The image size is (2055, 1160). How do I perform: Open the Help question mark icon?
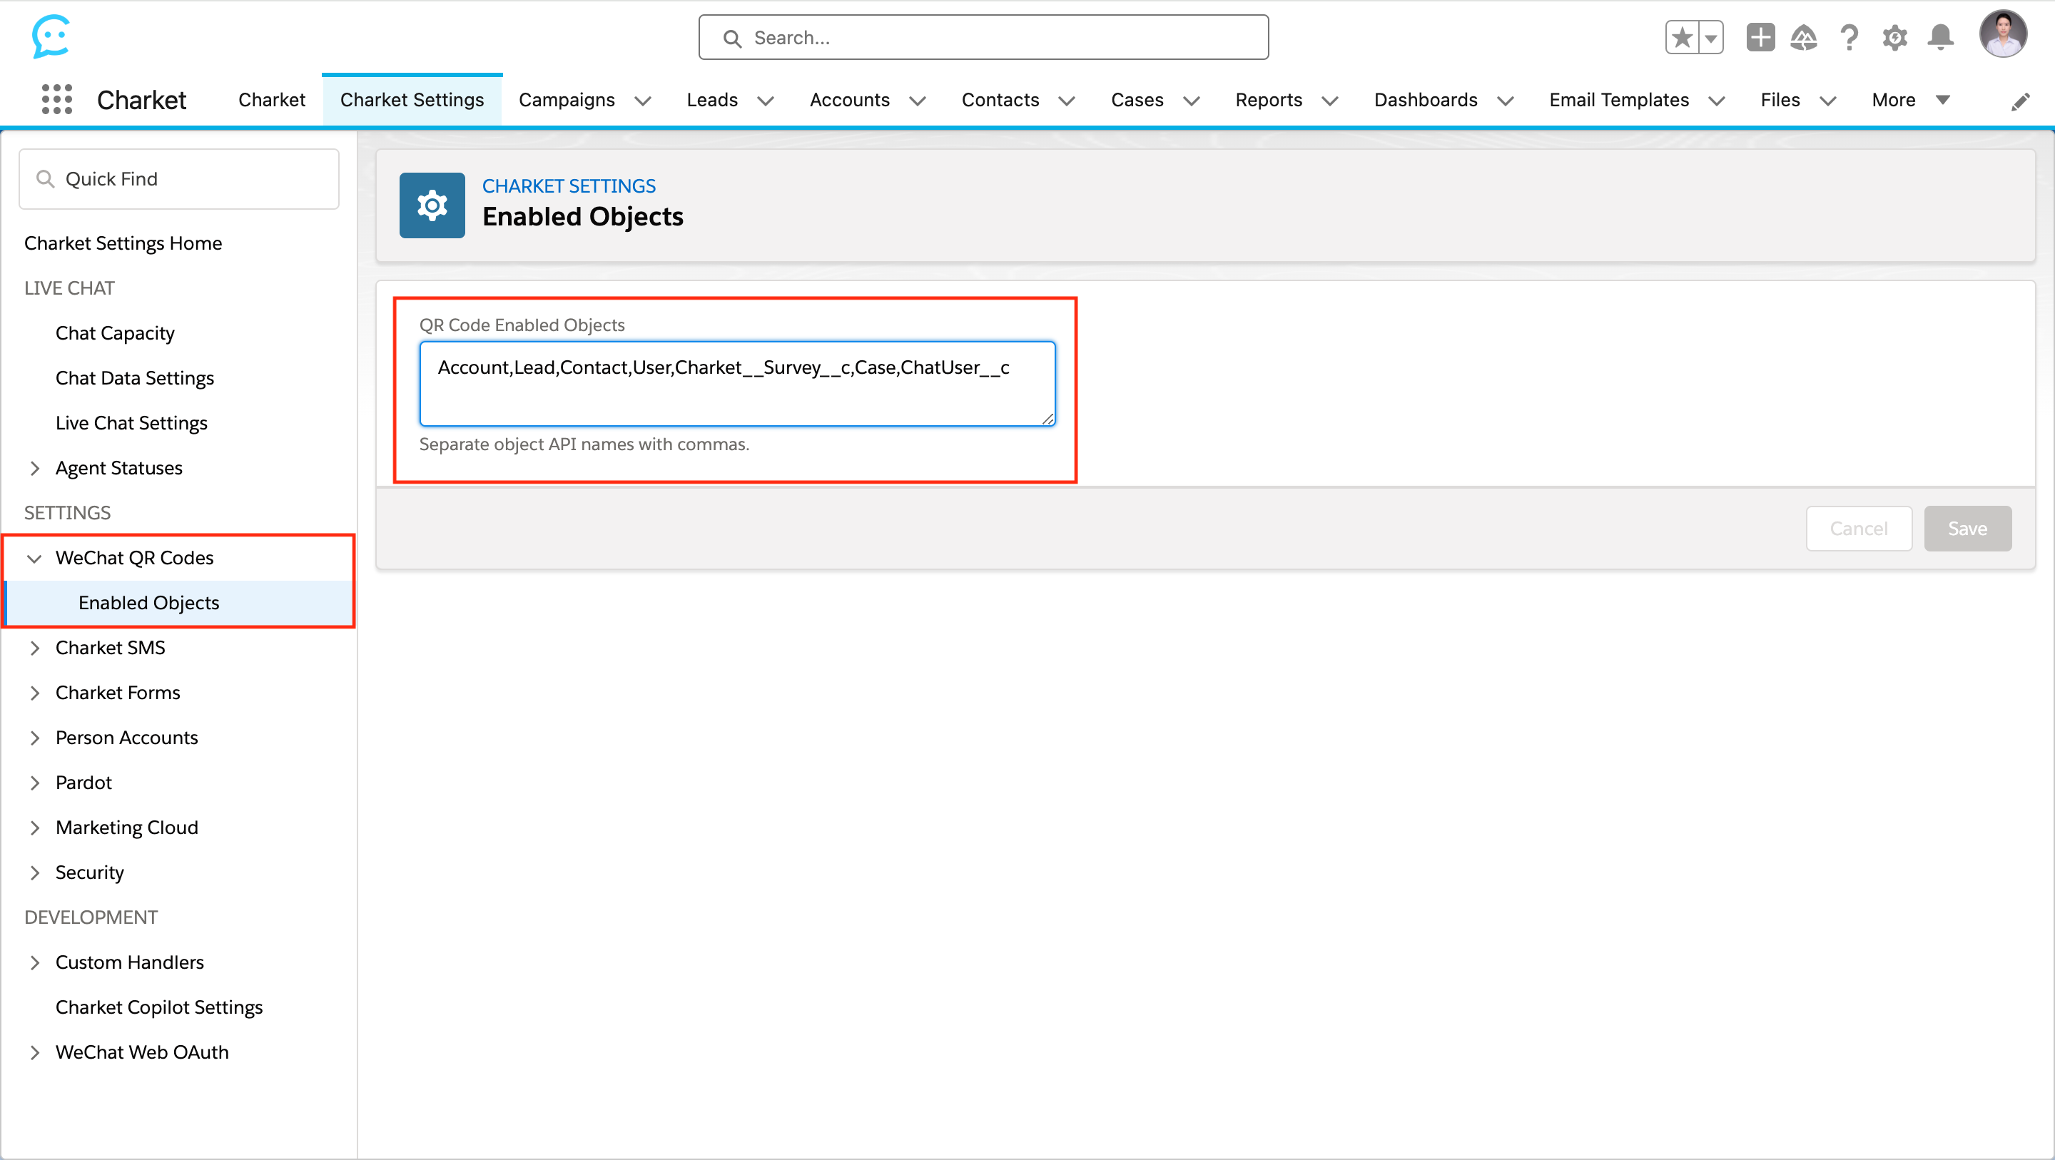tap(1849, 38)
